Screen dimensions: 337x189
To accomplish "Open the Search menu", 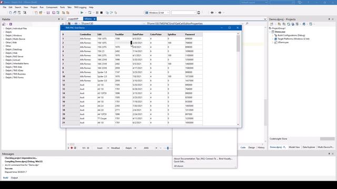I will [x=18, y=7].
